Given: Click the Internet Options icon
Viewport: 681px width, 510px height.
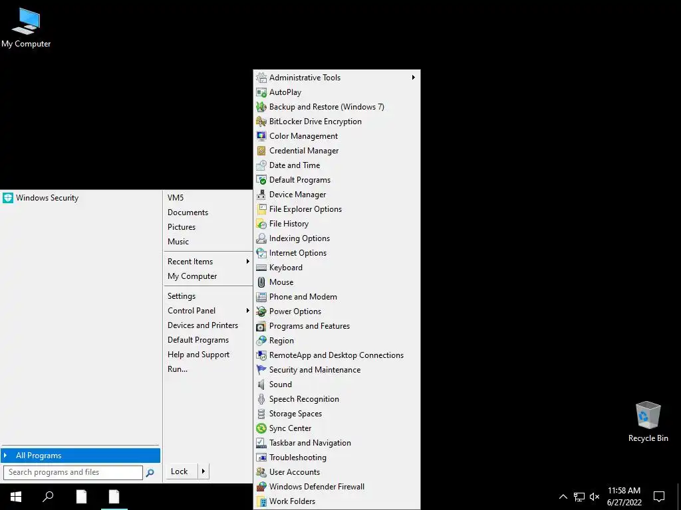Looking at the screenshot, I should (261, 253).
